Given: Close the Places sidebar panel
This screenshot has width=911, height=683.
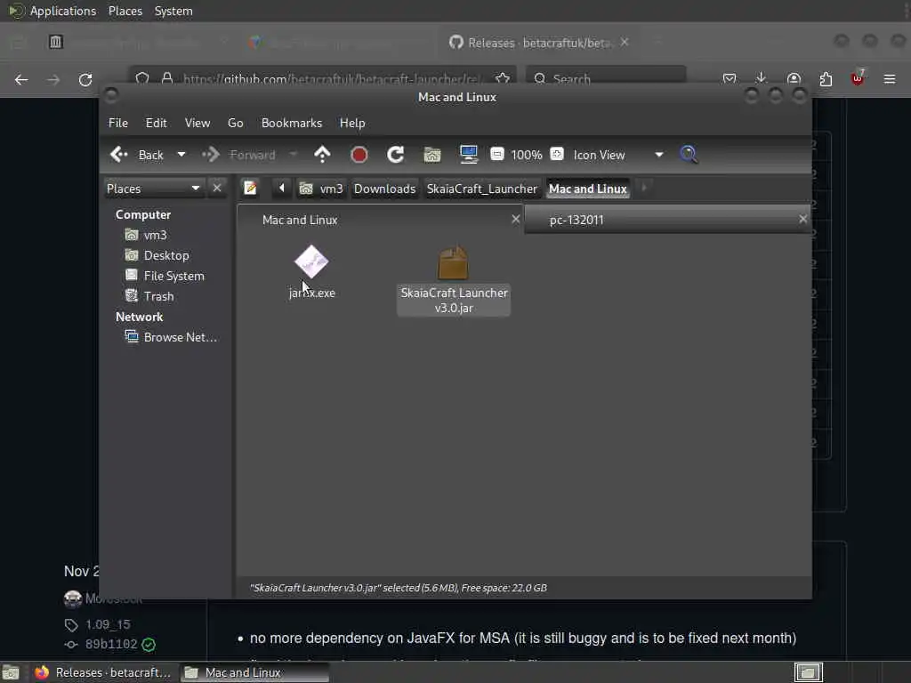Looking at the screenshot, I should (217, 189).
